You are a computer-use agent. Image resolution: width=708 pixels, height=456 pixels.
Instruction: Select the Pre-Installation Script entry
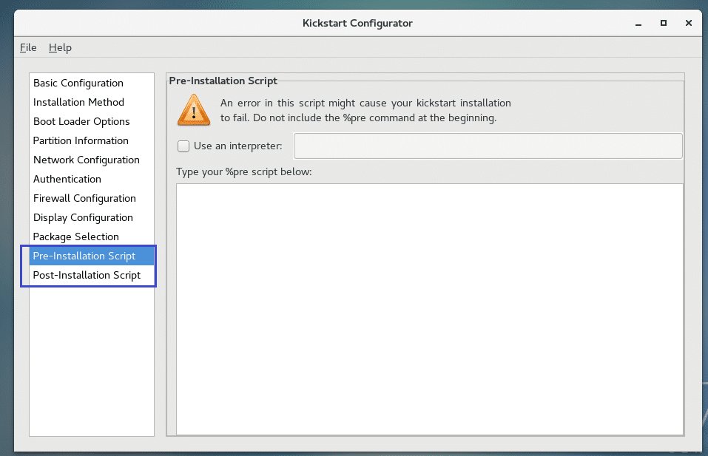click(84, 256)
